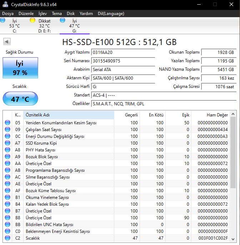Click the status orb for attribute AF

coord(7,191)
